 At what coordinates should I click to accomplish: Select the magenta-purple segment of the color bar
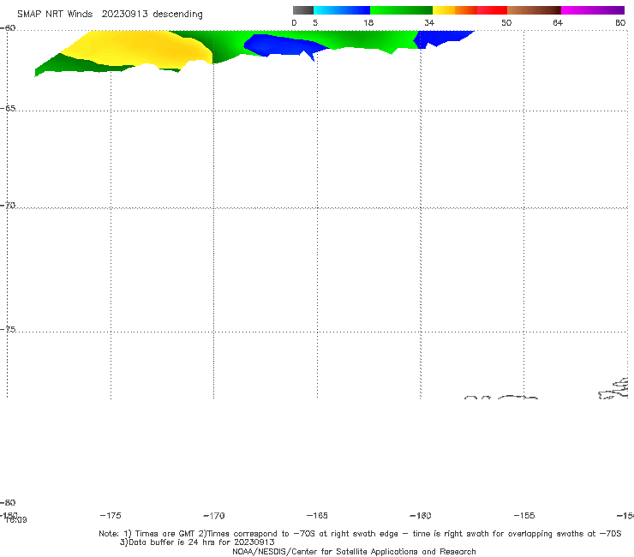tap(593, 10)
